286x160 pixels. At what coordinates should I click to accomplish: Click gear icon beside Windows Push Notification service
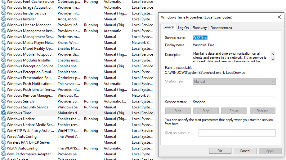point(3,83)
